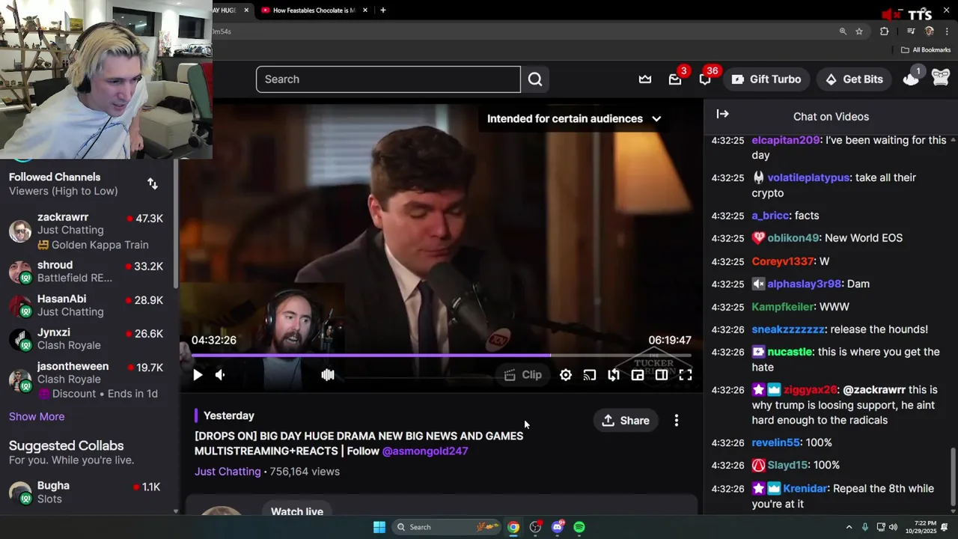Expand followed channels with Show More

point(37,416)
